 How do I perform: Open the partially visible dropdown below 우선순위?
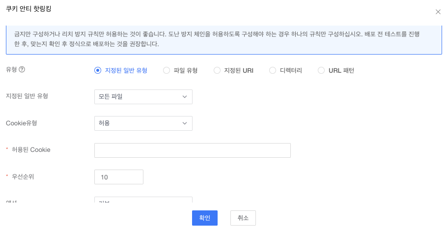[x=143, y=200]
